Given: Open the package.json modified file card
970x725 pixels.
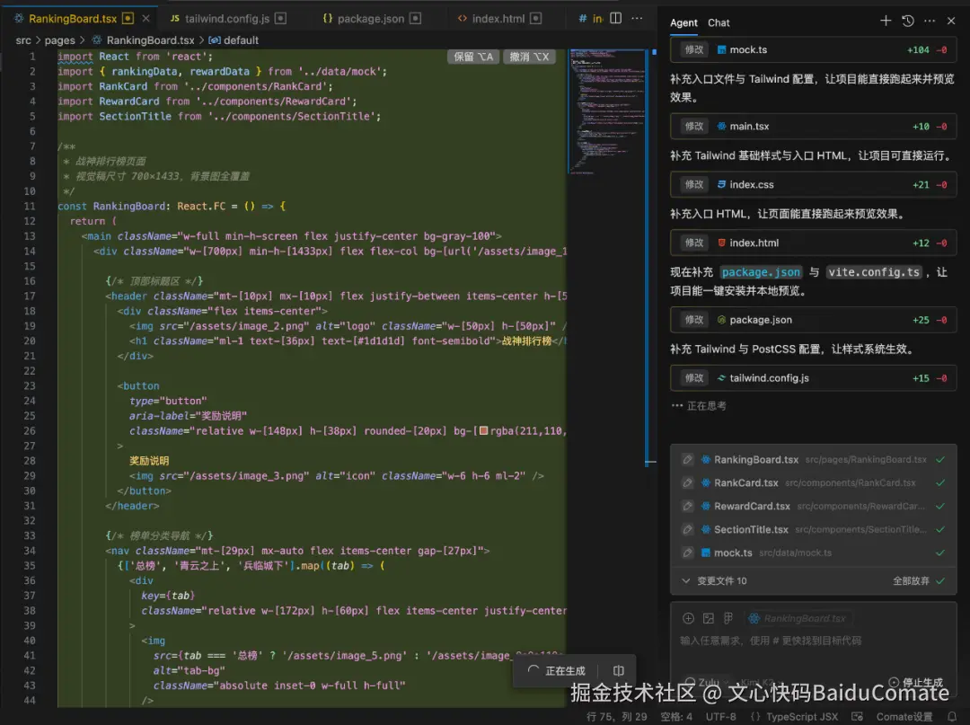Looking at the screenshot, I should point(814,320).
